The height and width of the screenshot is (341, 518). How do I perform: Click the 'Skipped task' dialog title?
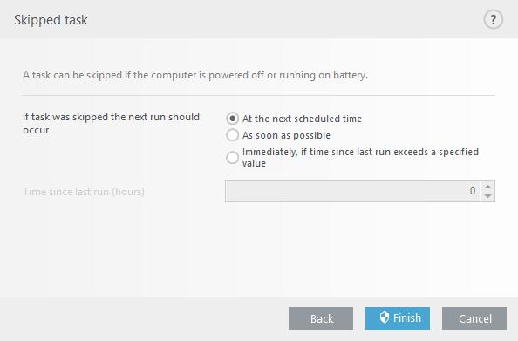coord(51,20)
